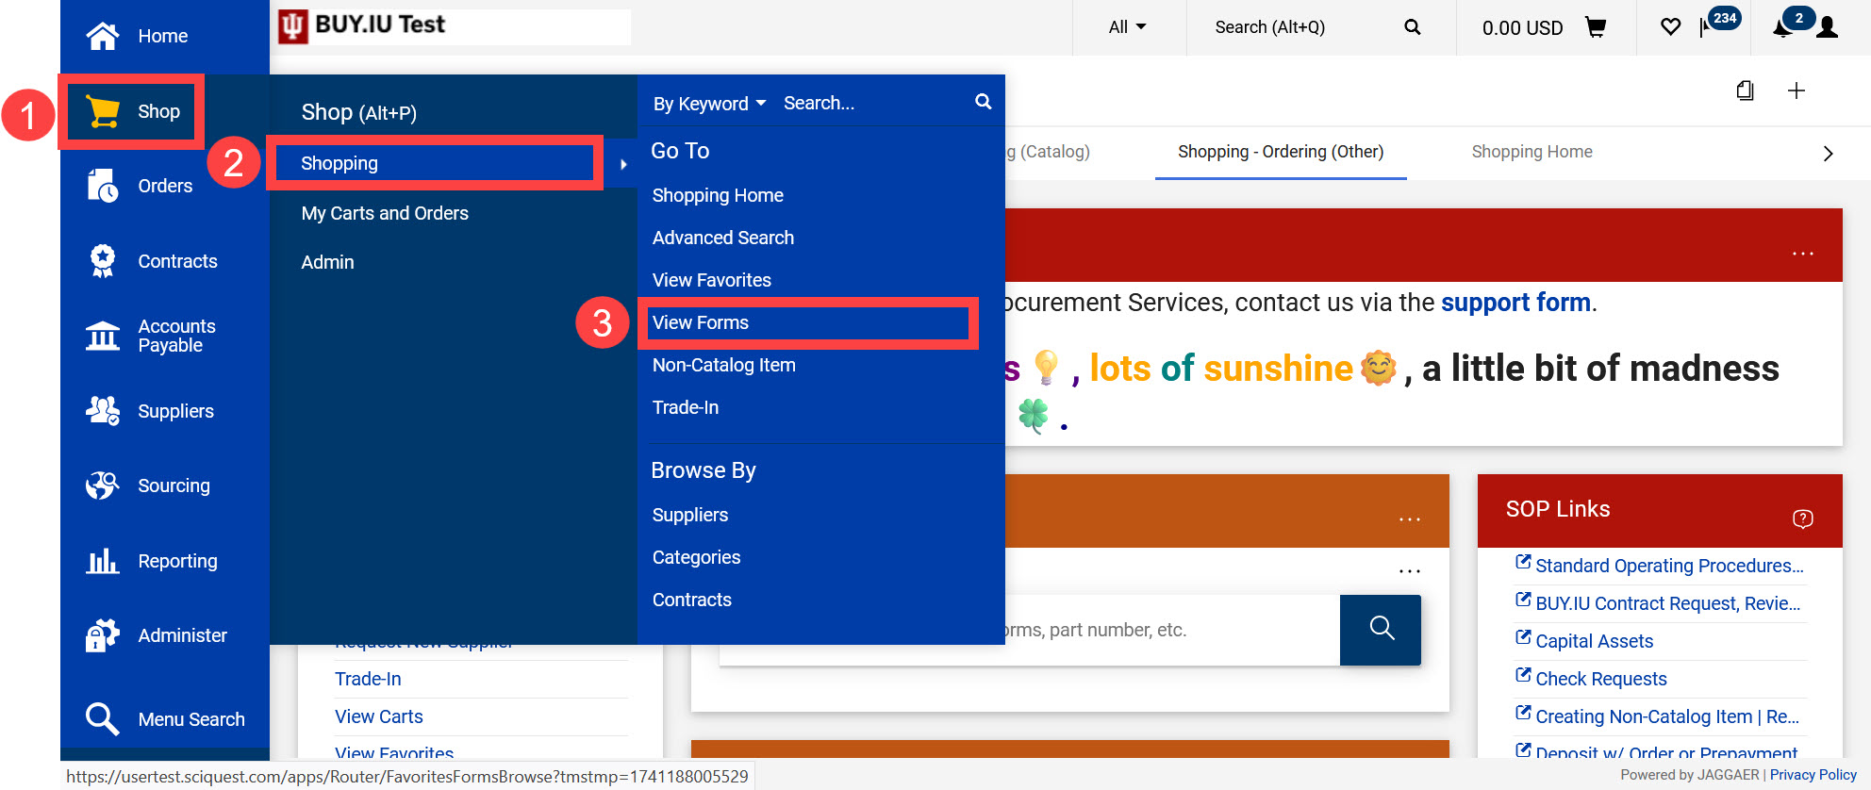Open the Sourcing globe icon
The width and height of the screenshot is (1871, 790).
[x=103, y=486]
